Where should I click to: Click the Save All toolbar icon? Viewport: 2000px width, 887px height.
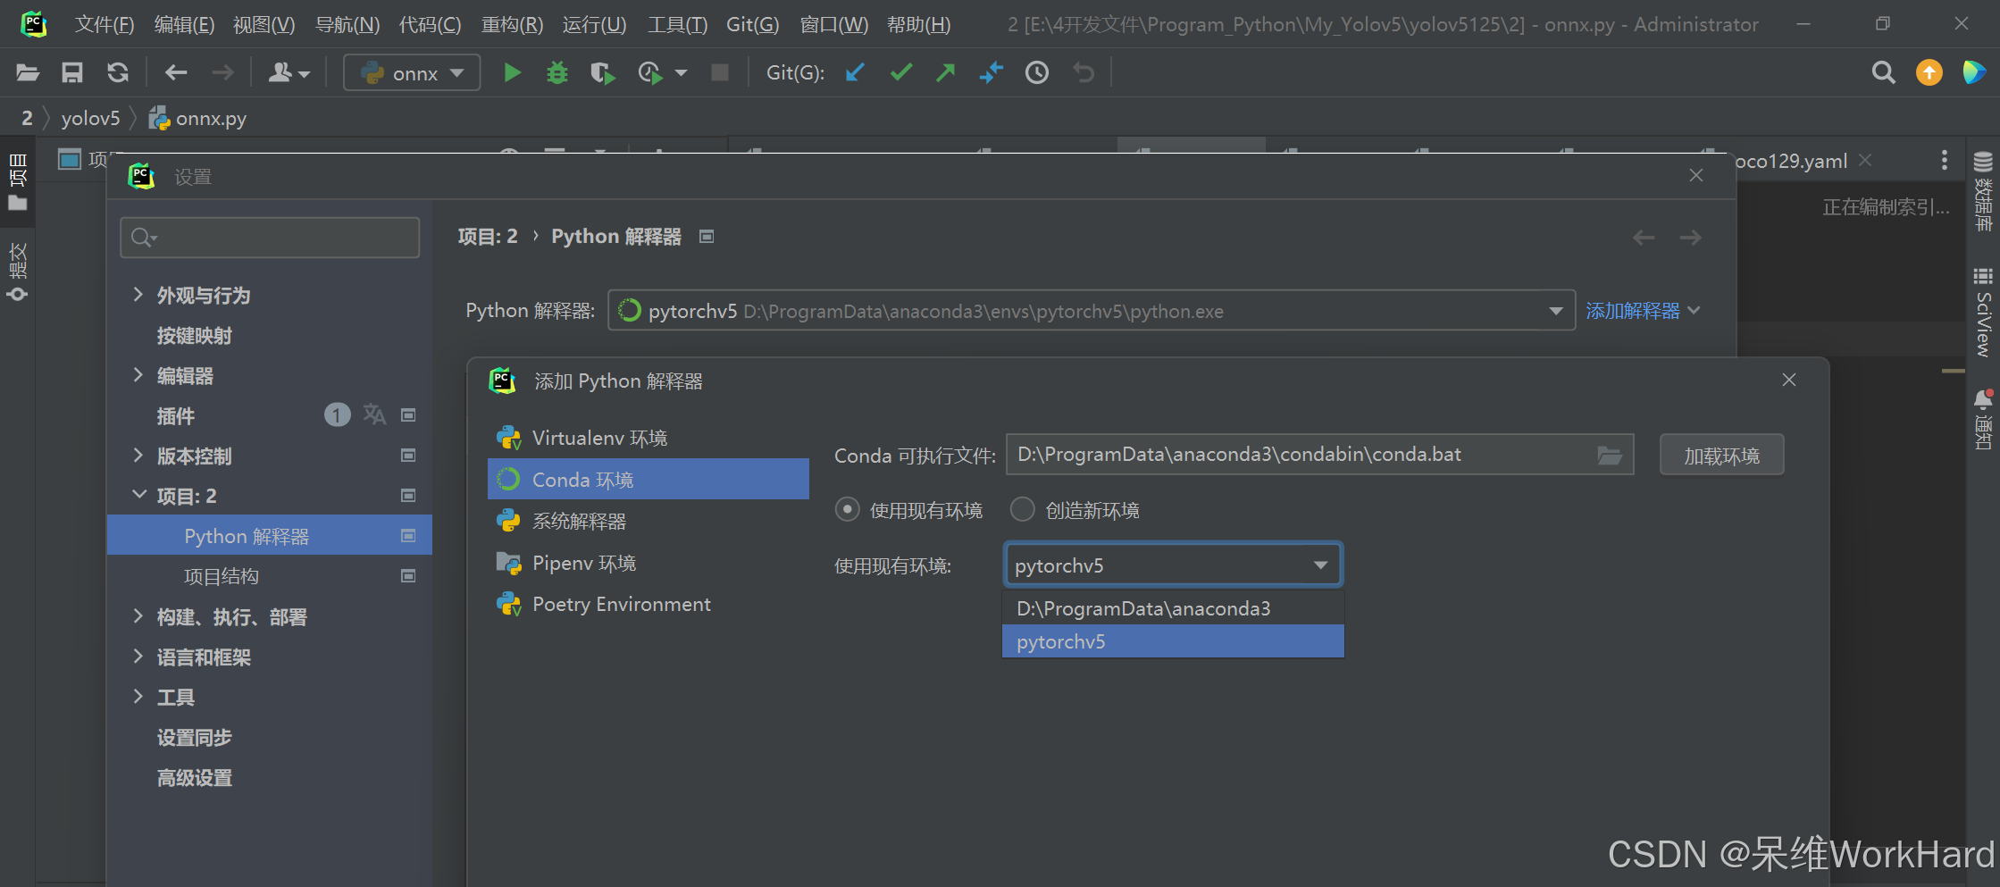(72, 72)
